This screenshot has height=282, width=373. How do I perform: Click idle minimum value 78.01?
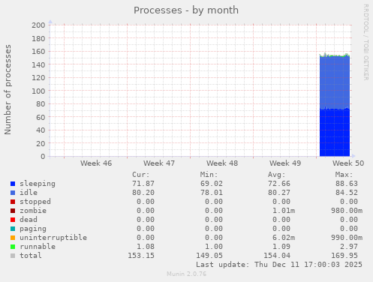tap(212, 193)
